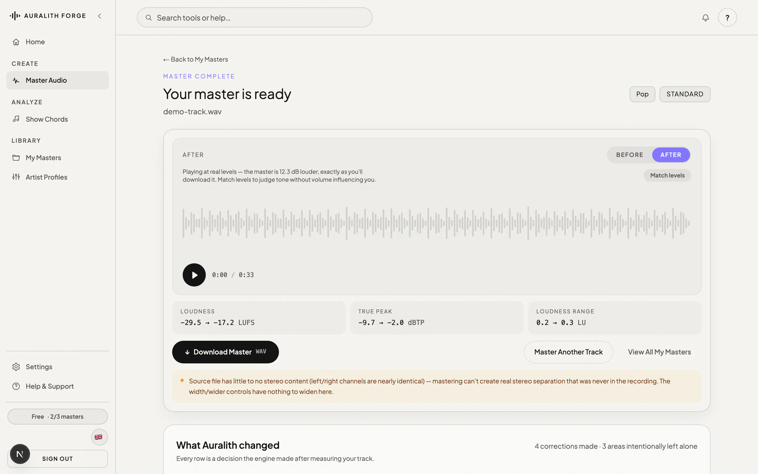The image size is (758, 474).
Task: Open Home in the sidebar
Action: tap(58, 42)
